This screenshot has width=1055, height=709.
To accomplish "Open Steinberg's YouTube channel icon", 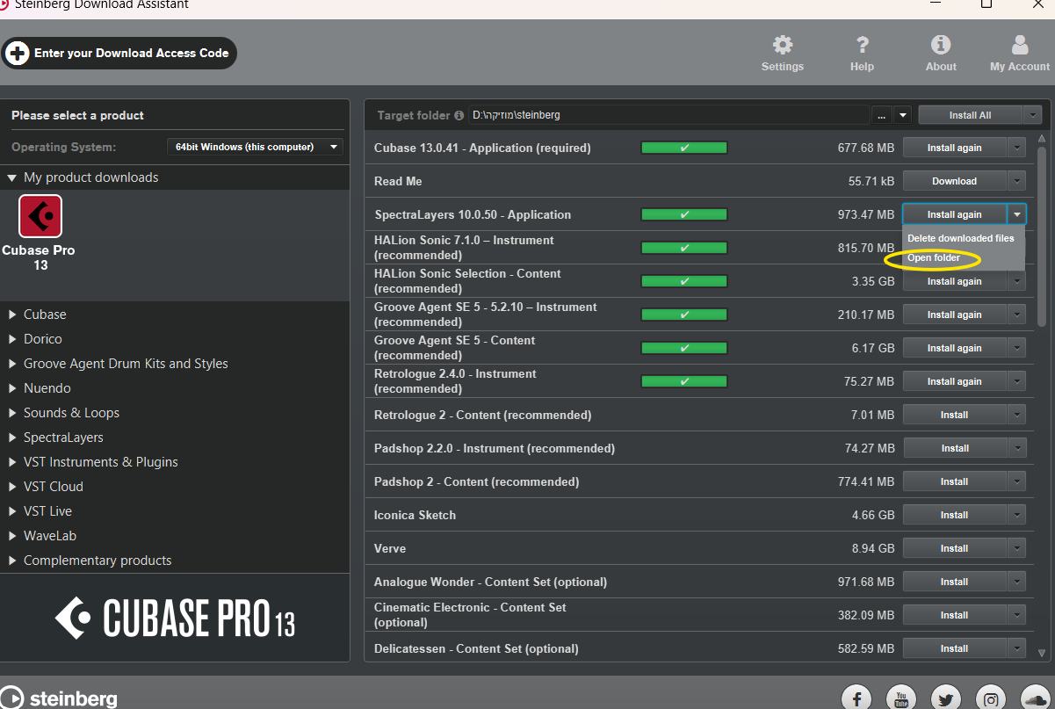I will [x=901, y=699].
